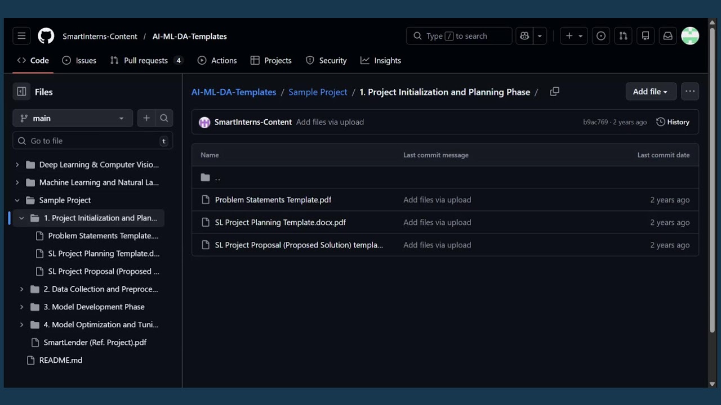The height and width of the screenshot is (405, 721).
Task: Open the Copilot chat icon
Action: coord(524,36)
